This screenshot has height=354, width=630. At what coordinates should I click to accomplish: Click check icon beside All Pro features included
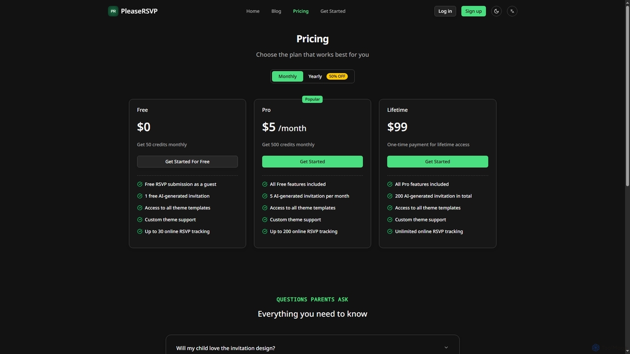click(x=390, y=184)
